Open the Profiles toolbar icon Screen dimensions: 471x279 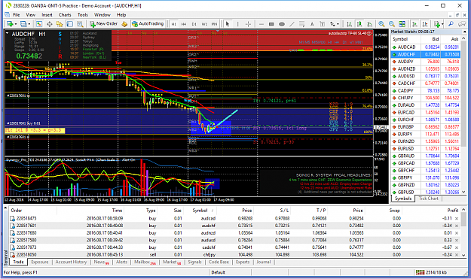coord(23,24)
